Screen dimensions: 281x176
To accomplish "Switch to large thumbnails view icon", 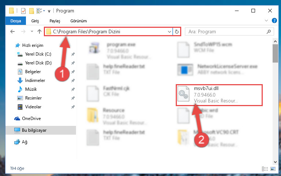I will [273, 169].
